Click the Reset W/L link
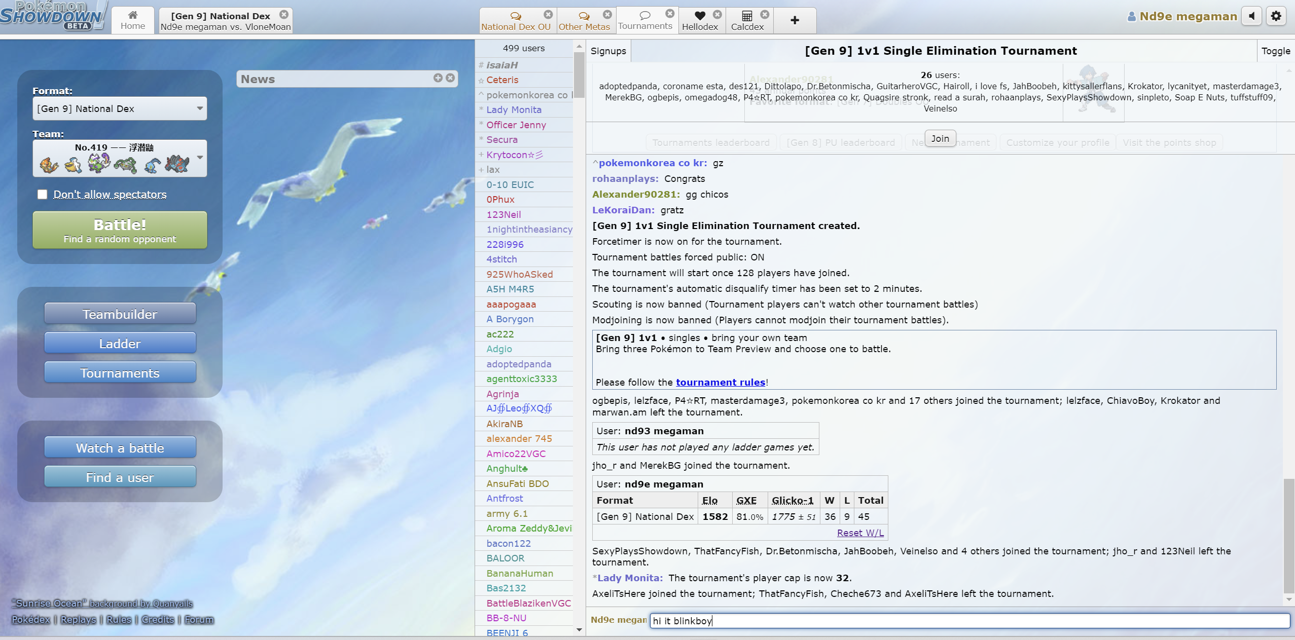Image resolution: width=1295 pixels, height=640 pixels. tap(860, 533)
